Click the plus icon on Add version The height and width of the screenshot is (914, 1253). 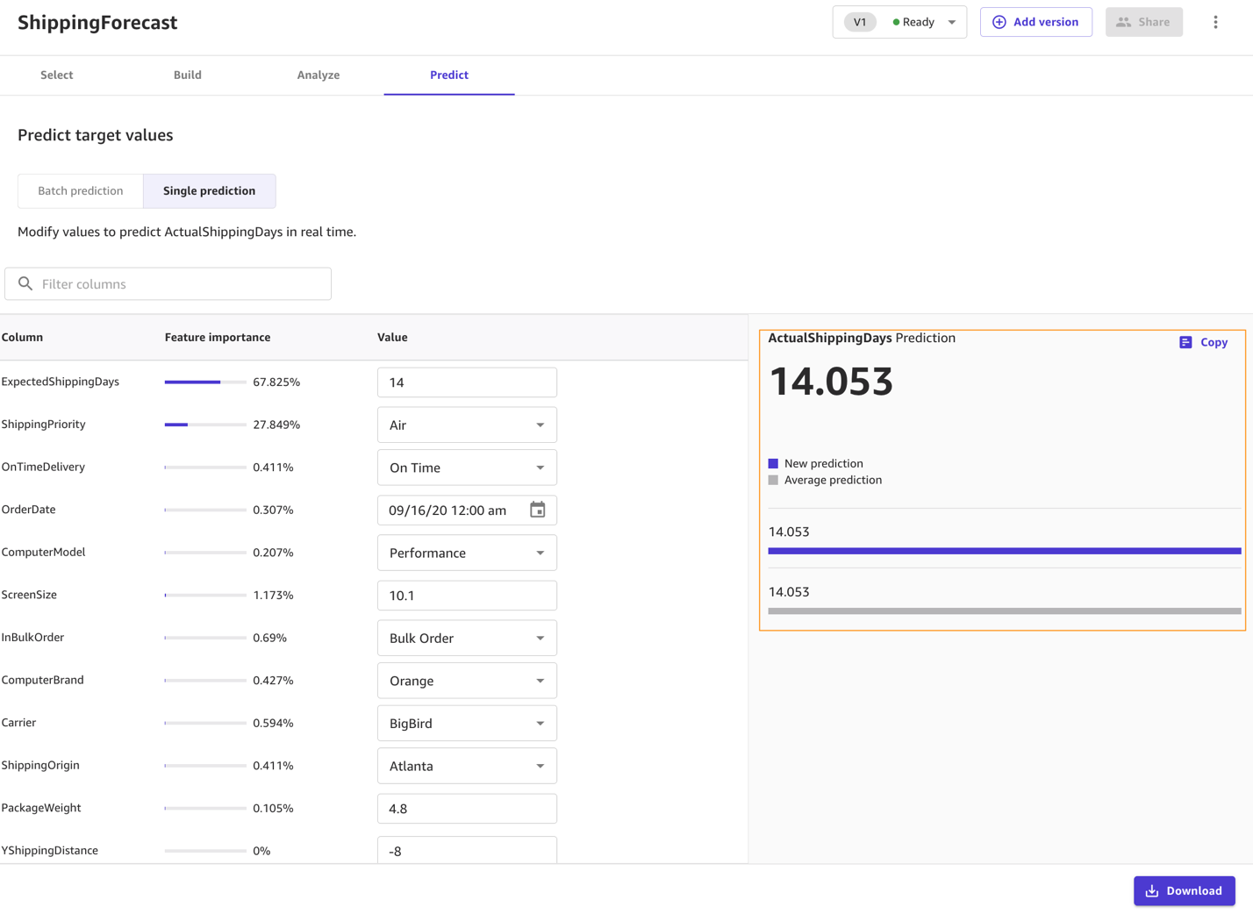(999, 22)
